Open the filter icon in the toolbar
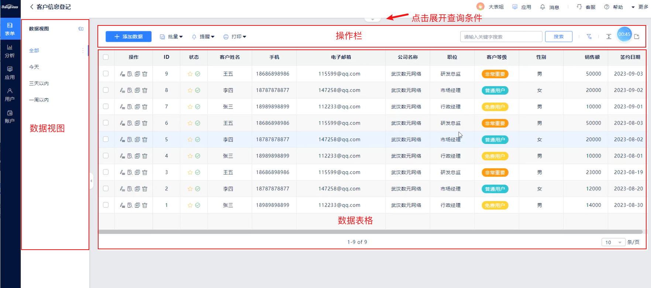 pyautogui.click(x=589, y=37)
